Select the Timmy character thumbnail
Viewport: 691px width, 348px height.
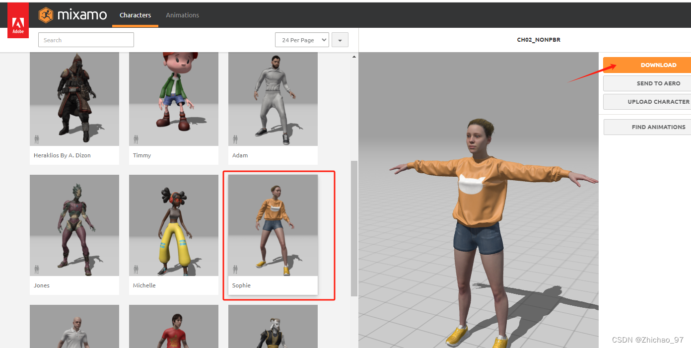[174, 99]
